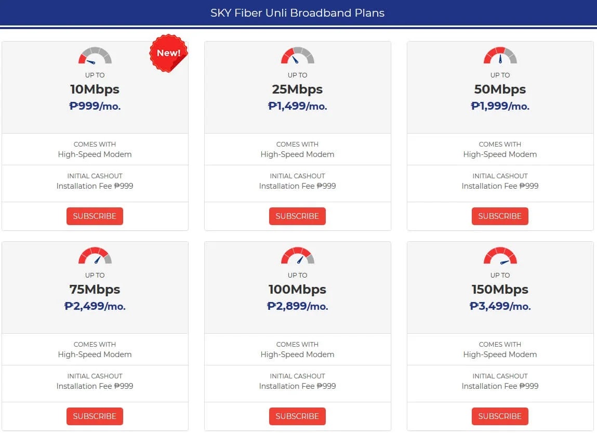
Task: Click UP TO label above 150Mbps
Action: tap(500, 275)
